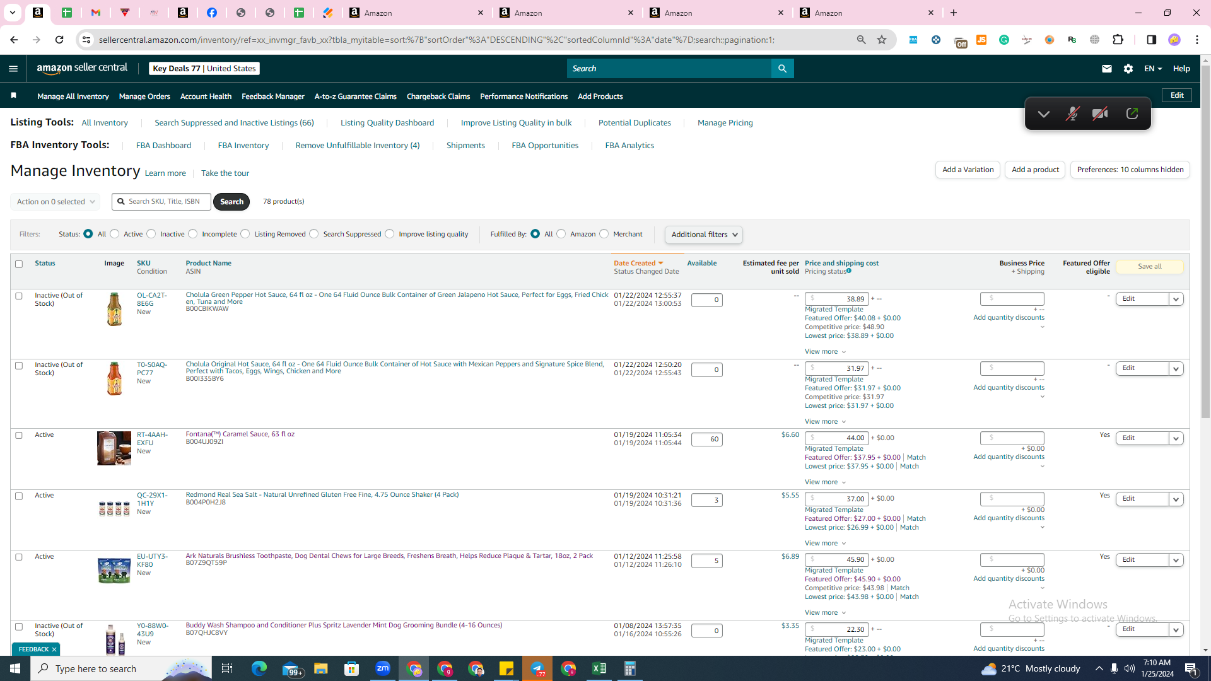This screenshot has height=681, width=1211.
Task: Click the Fontana Caramel Sauce product thumbnail
Action: (114, 448)
